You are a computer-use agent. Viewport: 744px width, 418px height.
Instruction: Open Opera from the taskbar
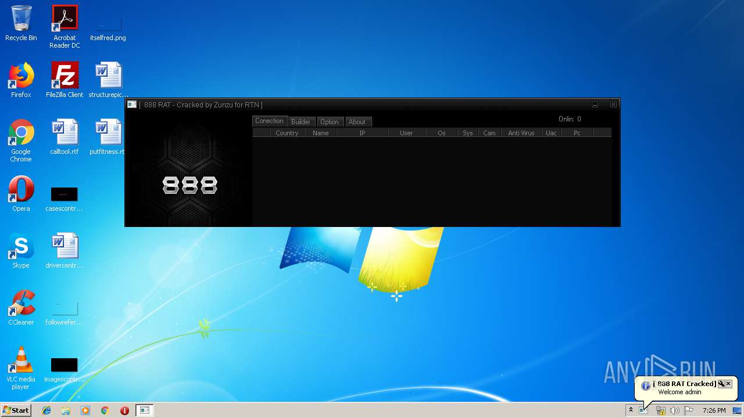click(124, 410)
